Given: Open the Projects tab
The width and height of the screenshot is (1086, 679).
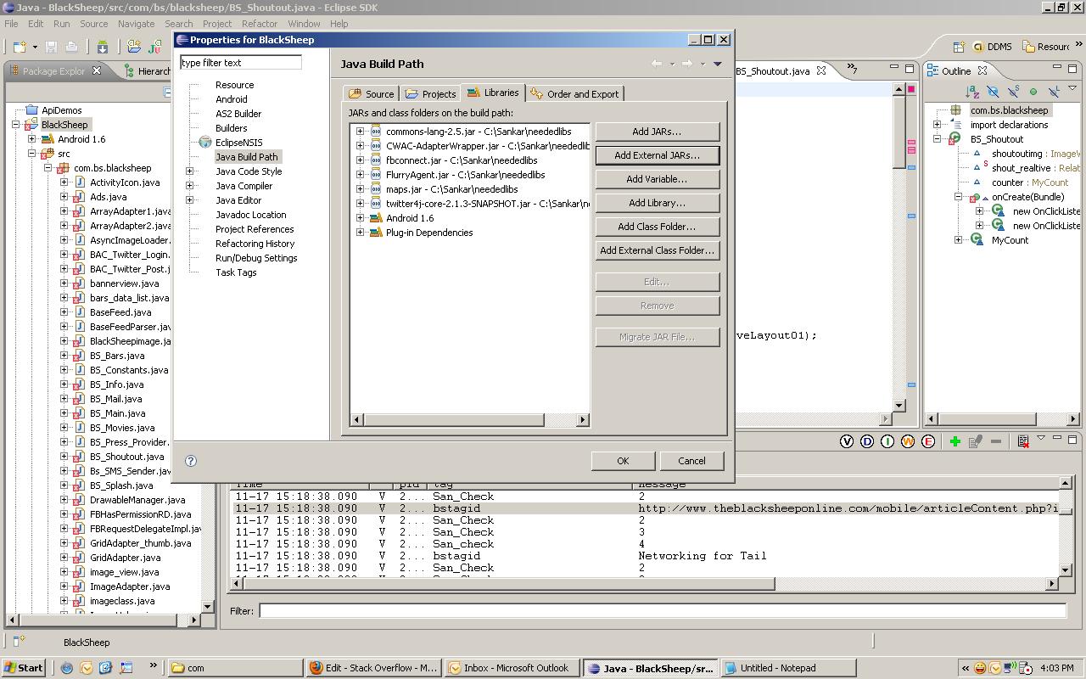Looking at the screenshot, I should coord(430,94).
